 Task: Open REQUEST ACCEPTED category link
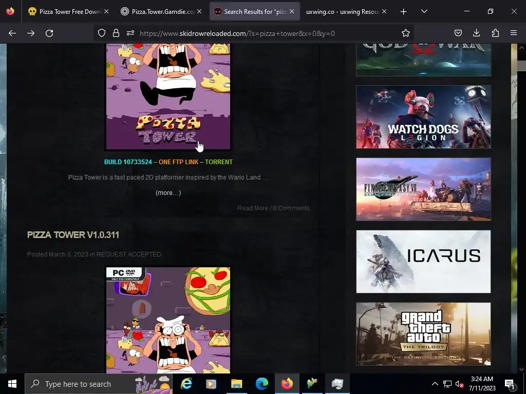coord(129,254)
